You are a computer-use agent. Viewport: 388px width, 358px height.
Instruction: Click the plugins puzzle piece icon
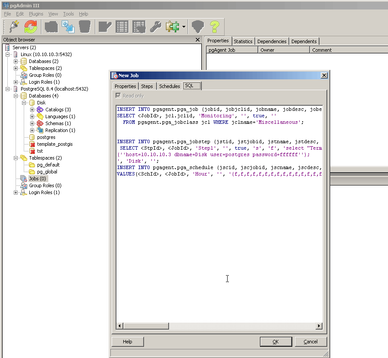(172, 27)
